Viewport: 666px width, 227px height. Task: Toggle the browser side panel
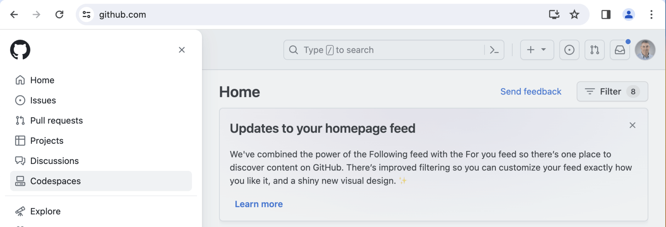pos(606,14)
